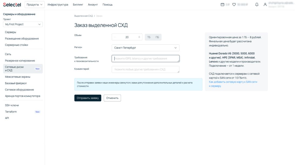Click the Selectel logo
Image resolution: width=297 pixels, height=165 pixels.
[x=12, y=4]
